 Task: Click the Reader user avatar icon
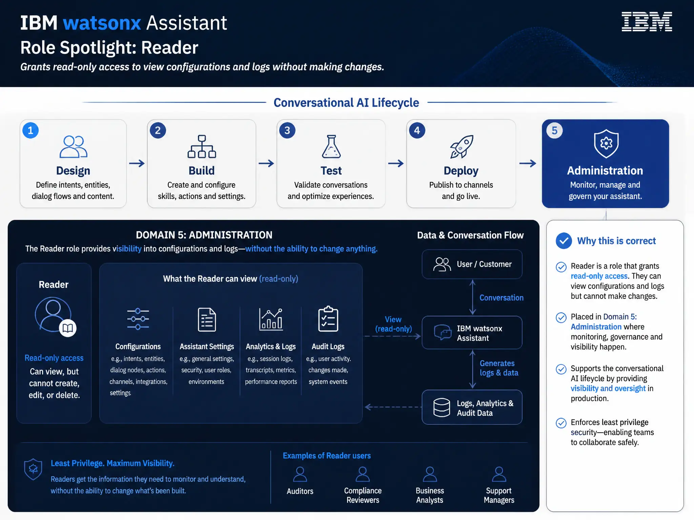point(53,314)
